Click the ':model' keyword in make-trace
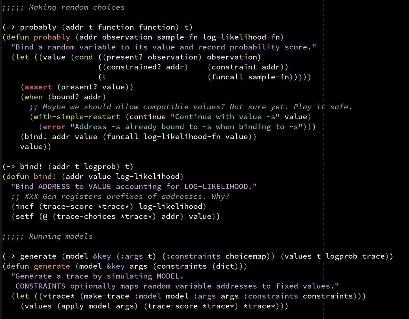The image size is (409, 319). click(148, 296)
